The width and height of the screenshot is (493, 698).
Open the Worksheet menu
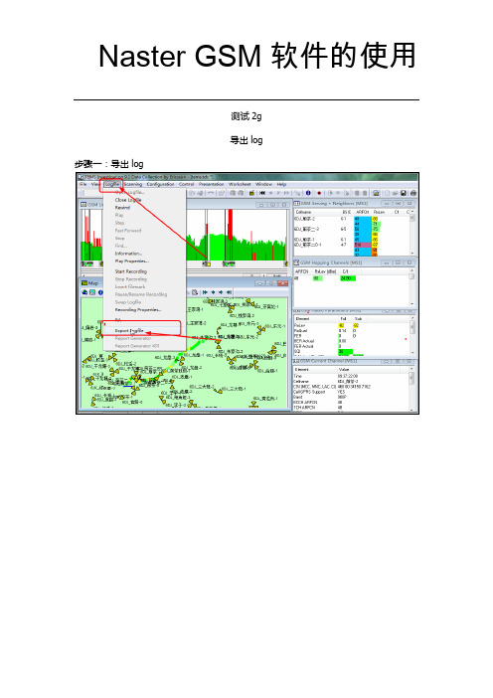point(240,184)
